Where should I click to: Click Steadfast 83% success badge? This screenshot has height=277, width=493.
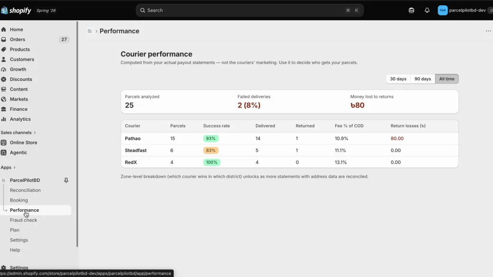tap(210, 151)
